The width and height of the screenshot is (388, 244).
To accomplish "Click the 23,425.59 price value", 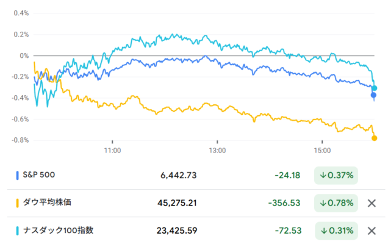I will click(x=177, y=231).
